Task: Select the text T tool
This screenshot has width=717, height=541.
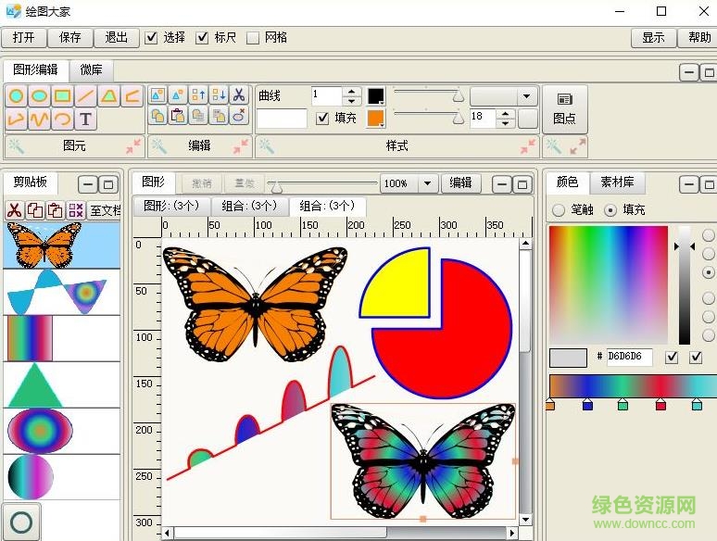Action: tap(86, 119)
